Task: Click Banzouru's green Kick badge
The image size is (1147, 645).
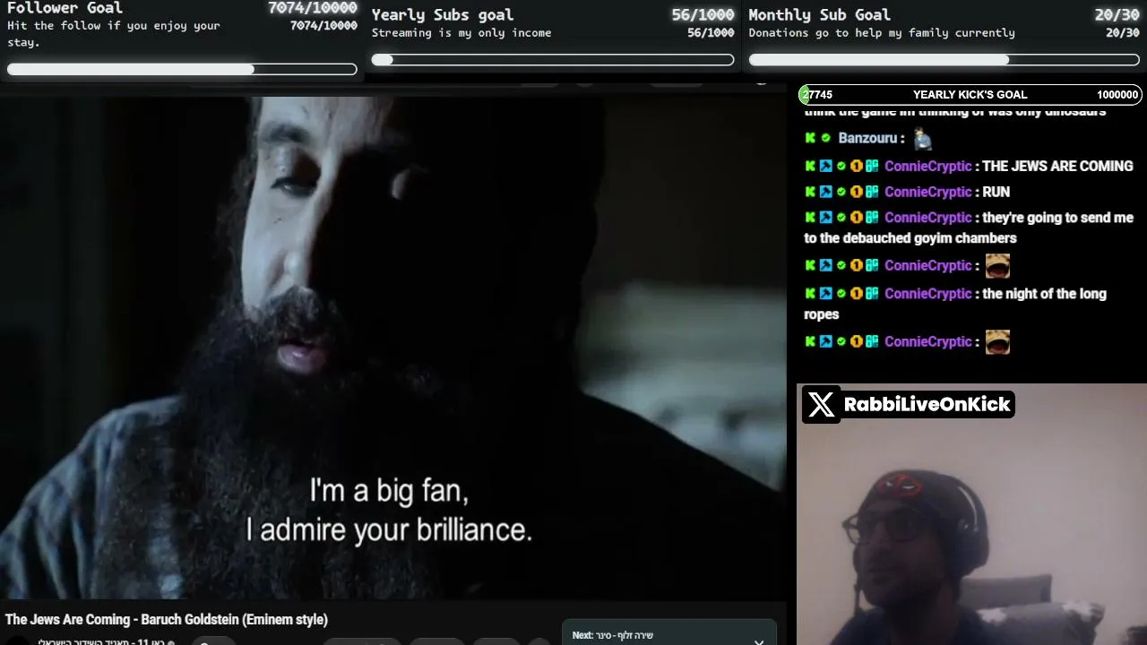Action: coord(810,138)
